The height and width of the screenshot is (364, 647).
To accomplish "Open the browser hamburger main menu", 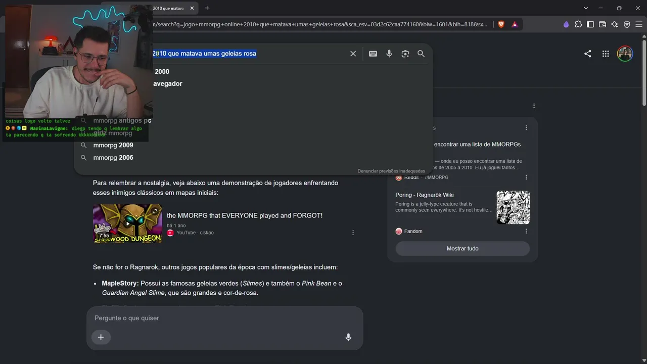I will point(639,24).
